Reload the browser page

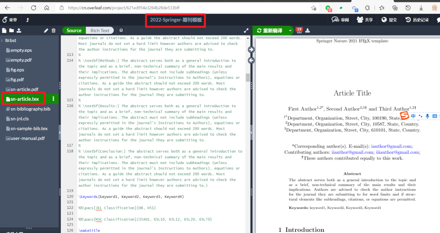point(33,8)
